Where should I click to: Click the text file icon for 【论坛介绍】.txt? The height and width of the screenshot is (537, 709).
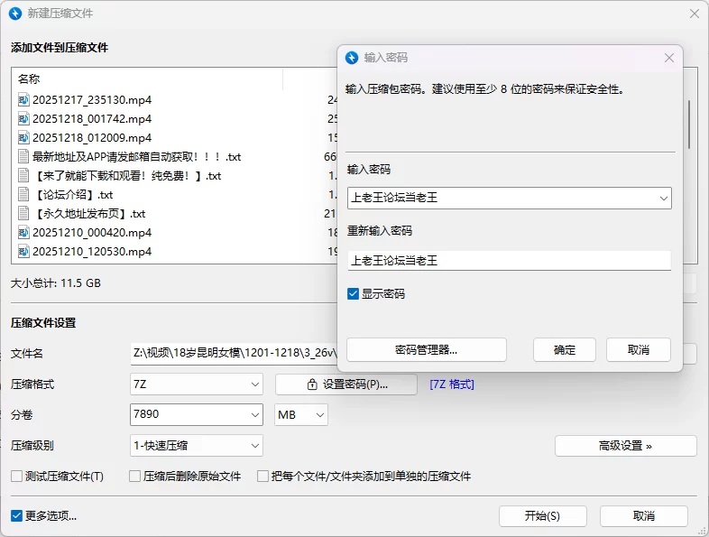[23, 194]
